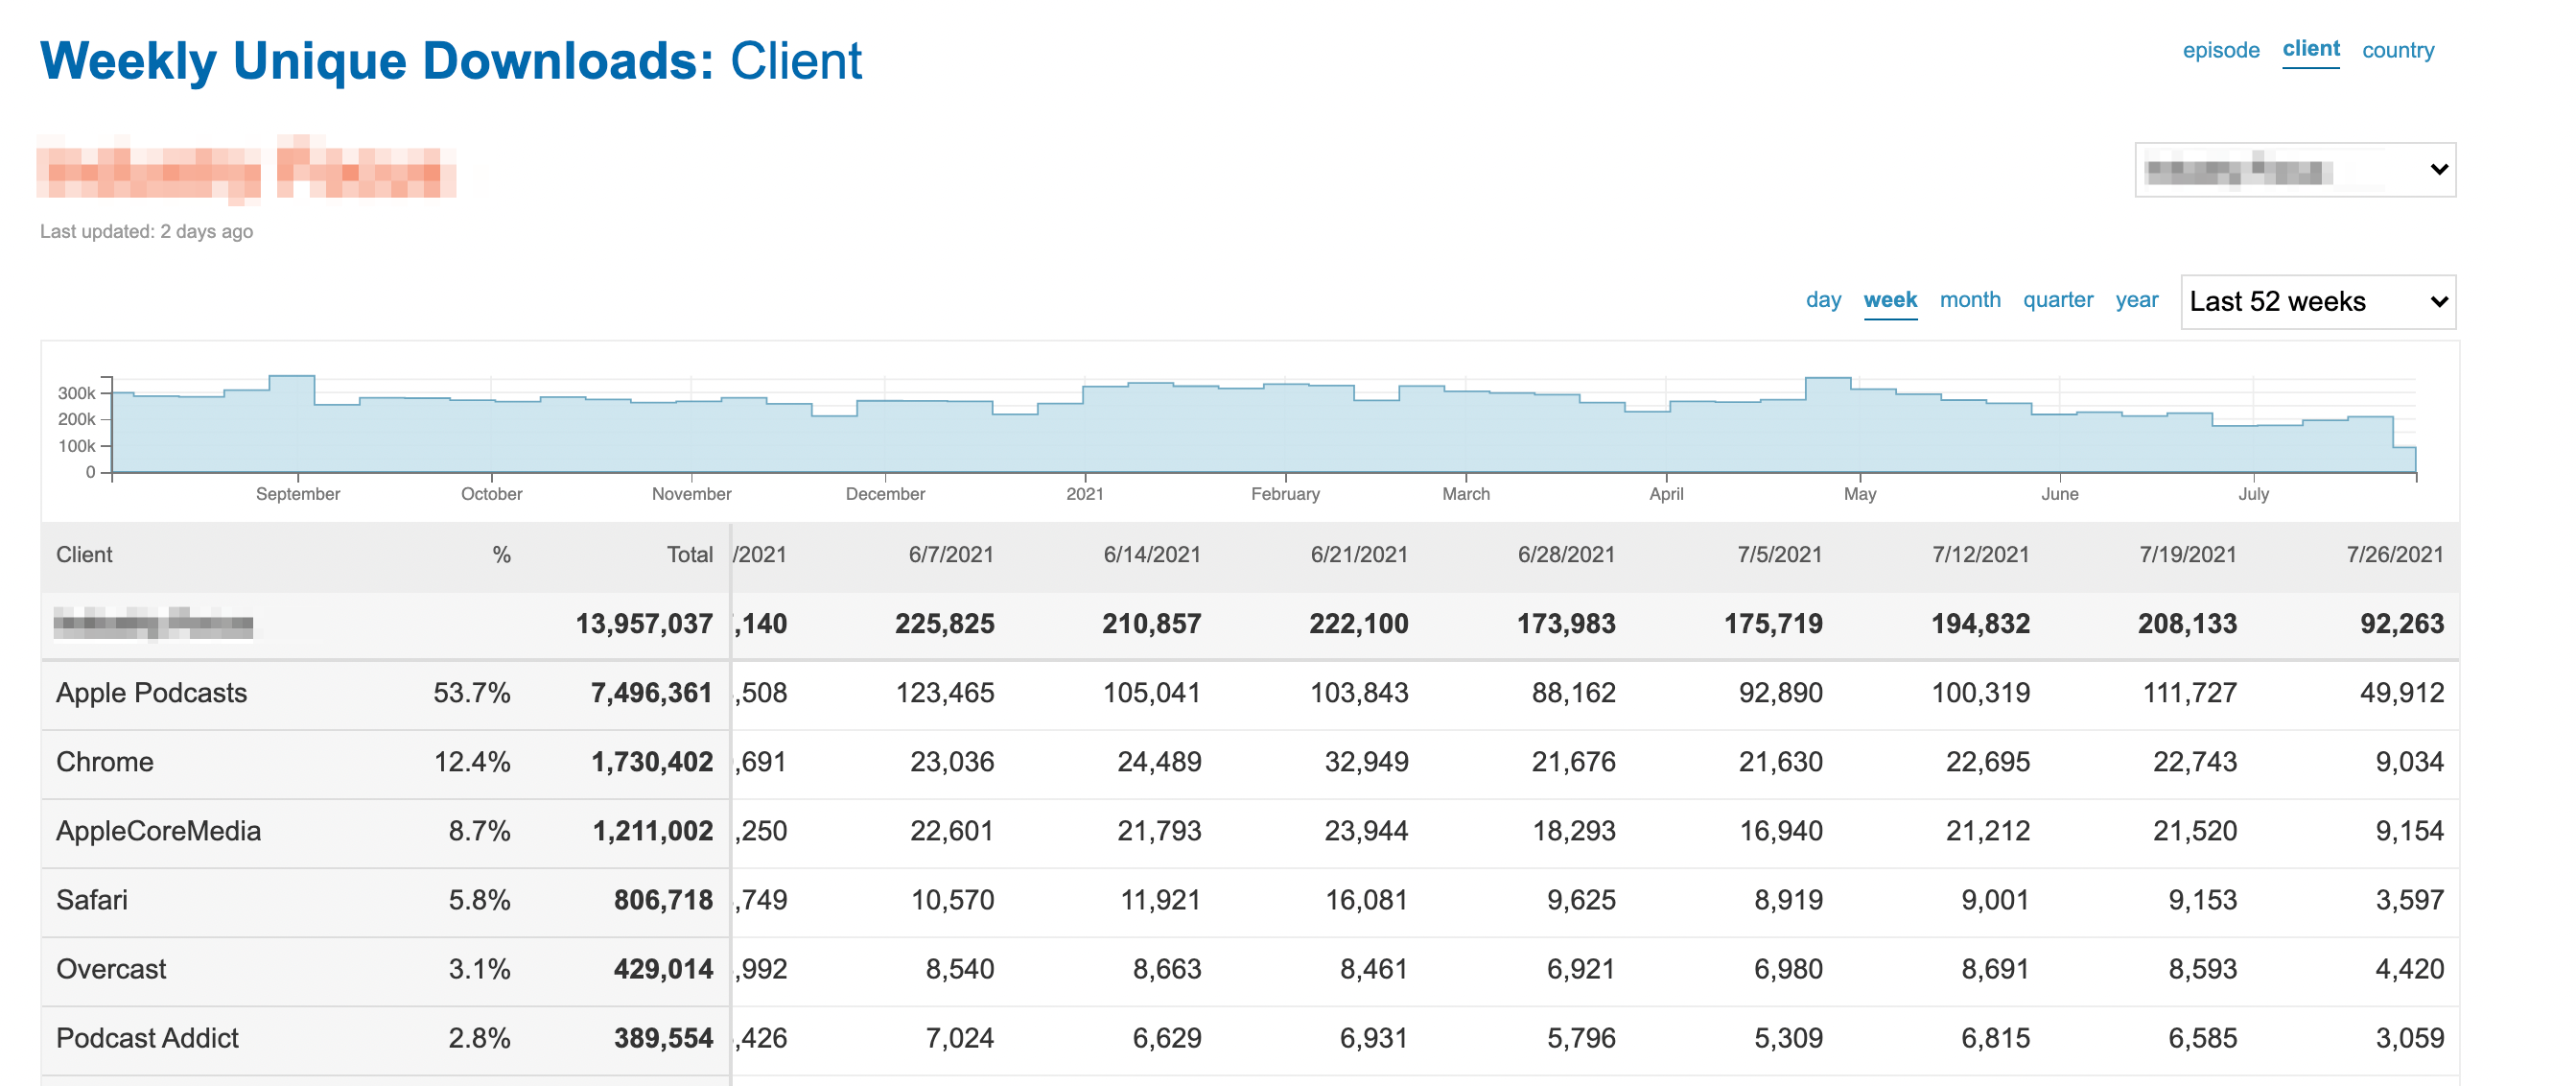The image size is (2576, 1086).
Task: Expand the blurred podcast selector dropdown
Action: pos(2294,170)
